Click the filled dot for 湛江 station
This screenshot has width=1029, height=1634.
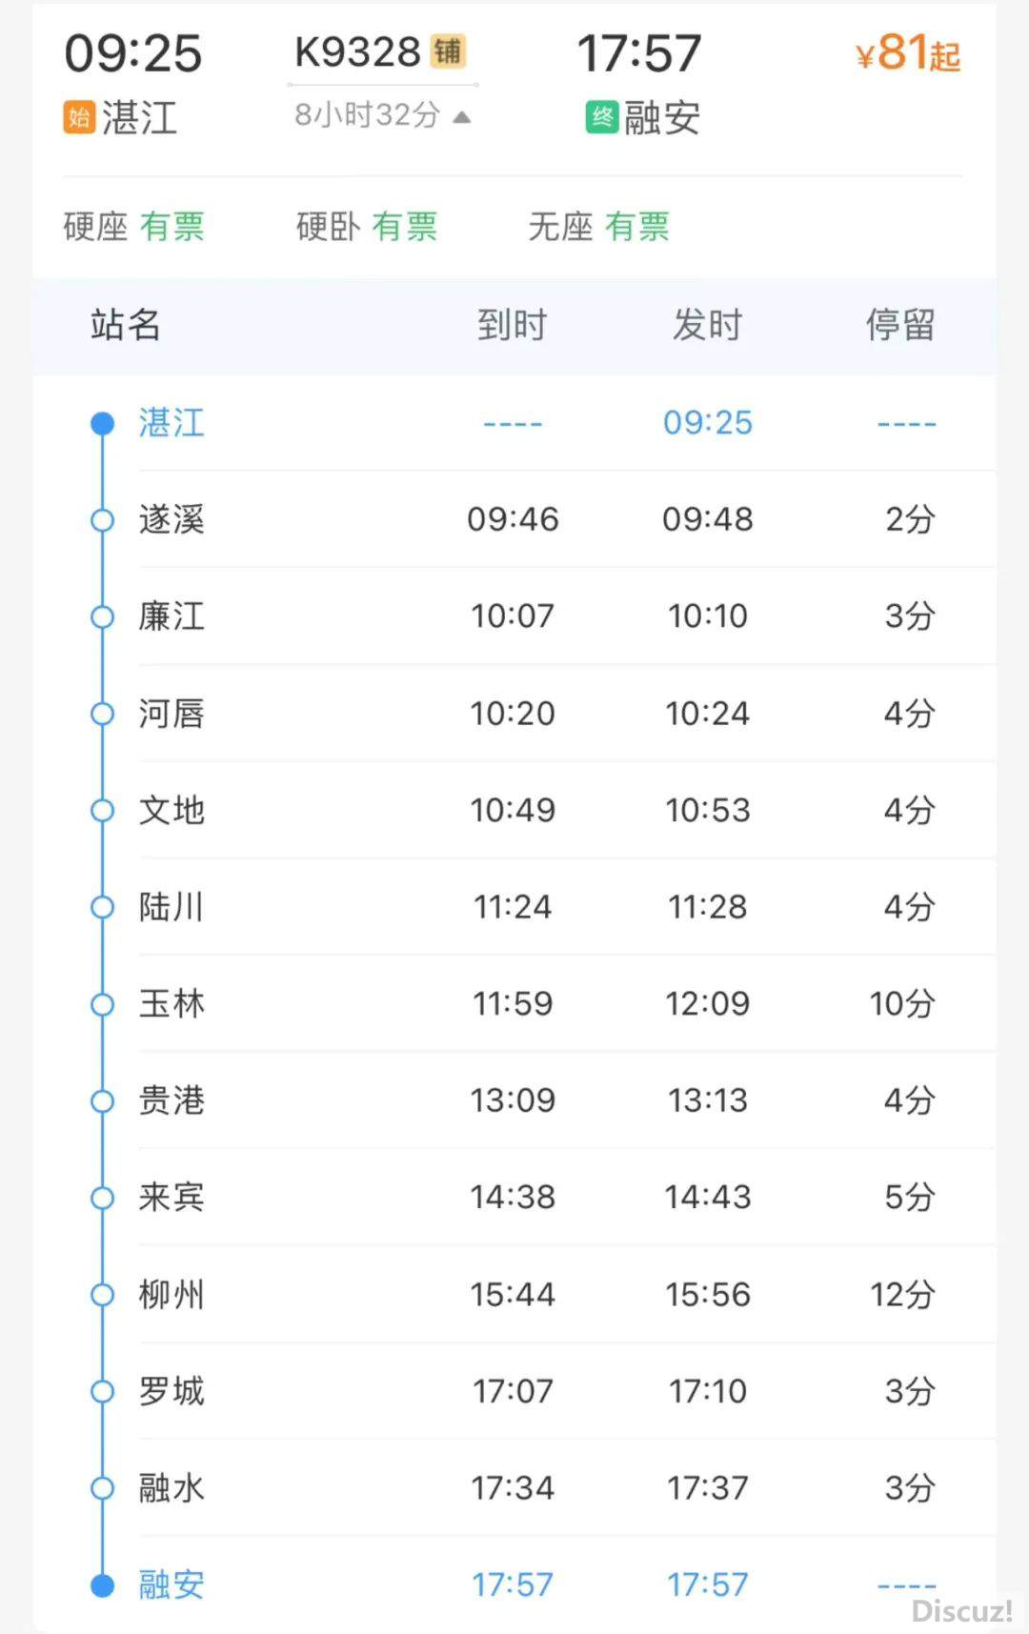pyautogui.click(x=102, y=423)
